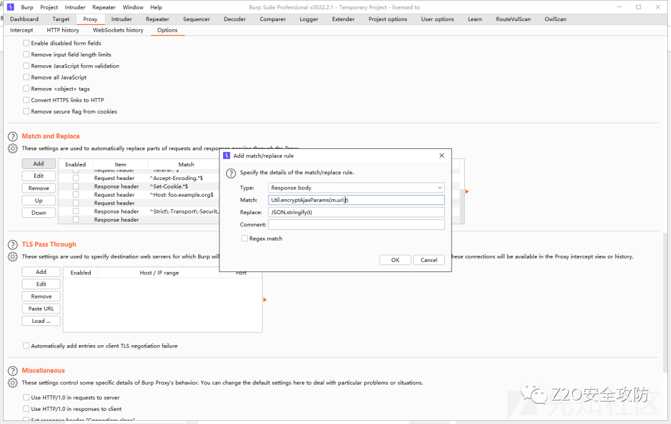The width and height of the screenshot is (671, 424).
Task: Click the Comment input field
Action: click(x=357, y=224)
